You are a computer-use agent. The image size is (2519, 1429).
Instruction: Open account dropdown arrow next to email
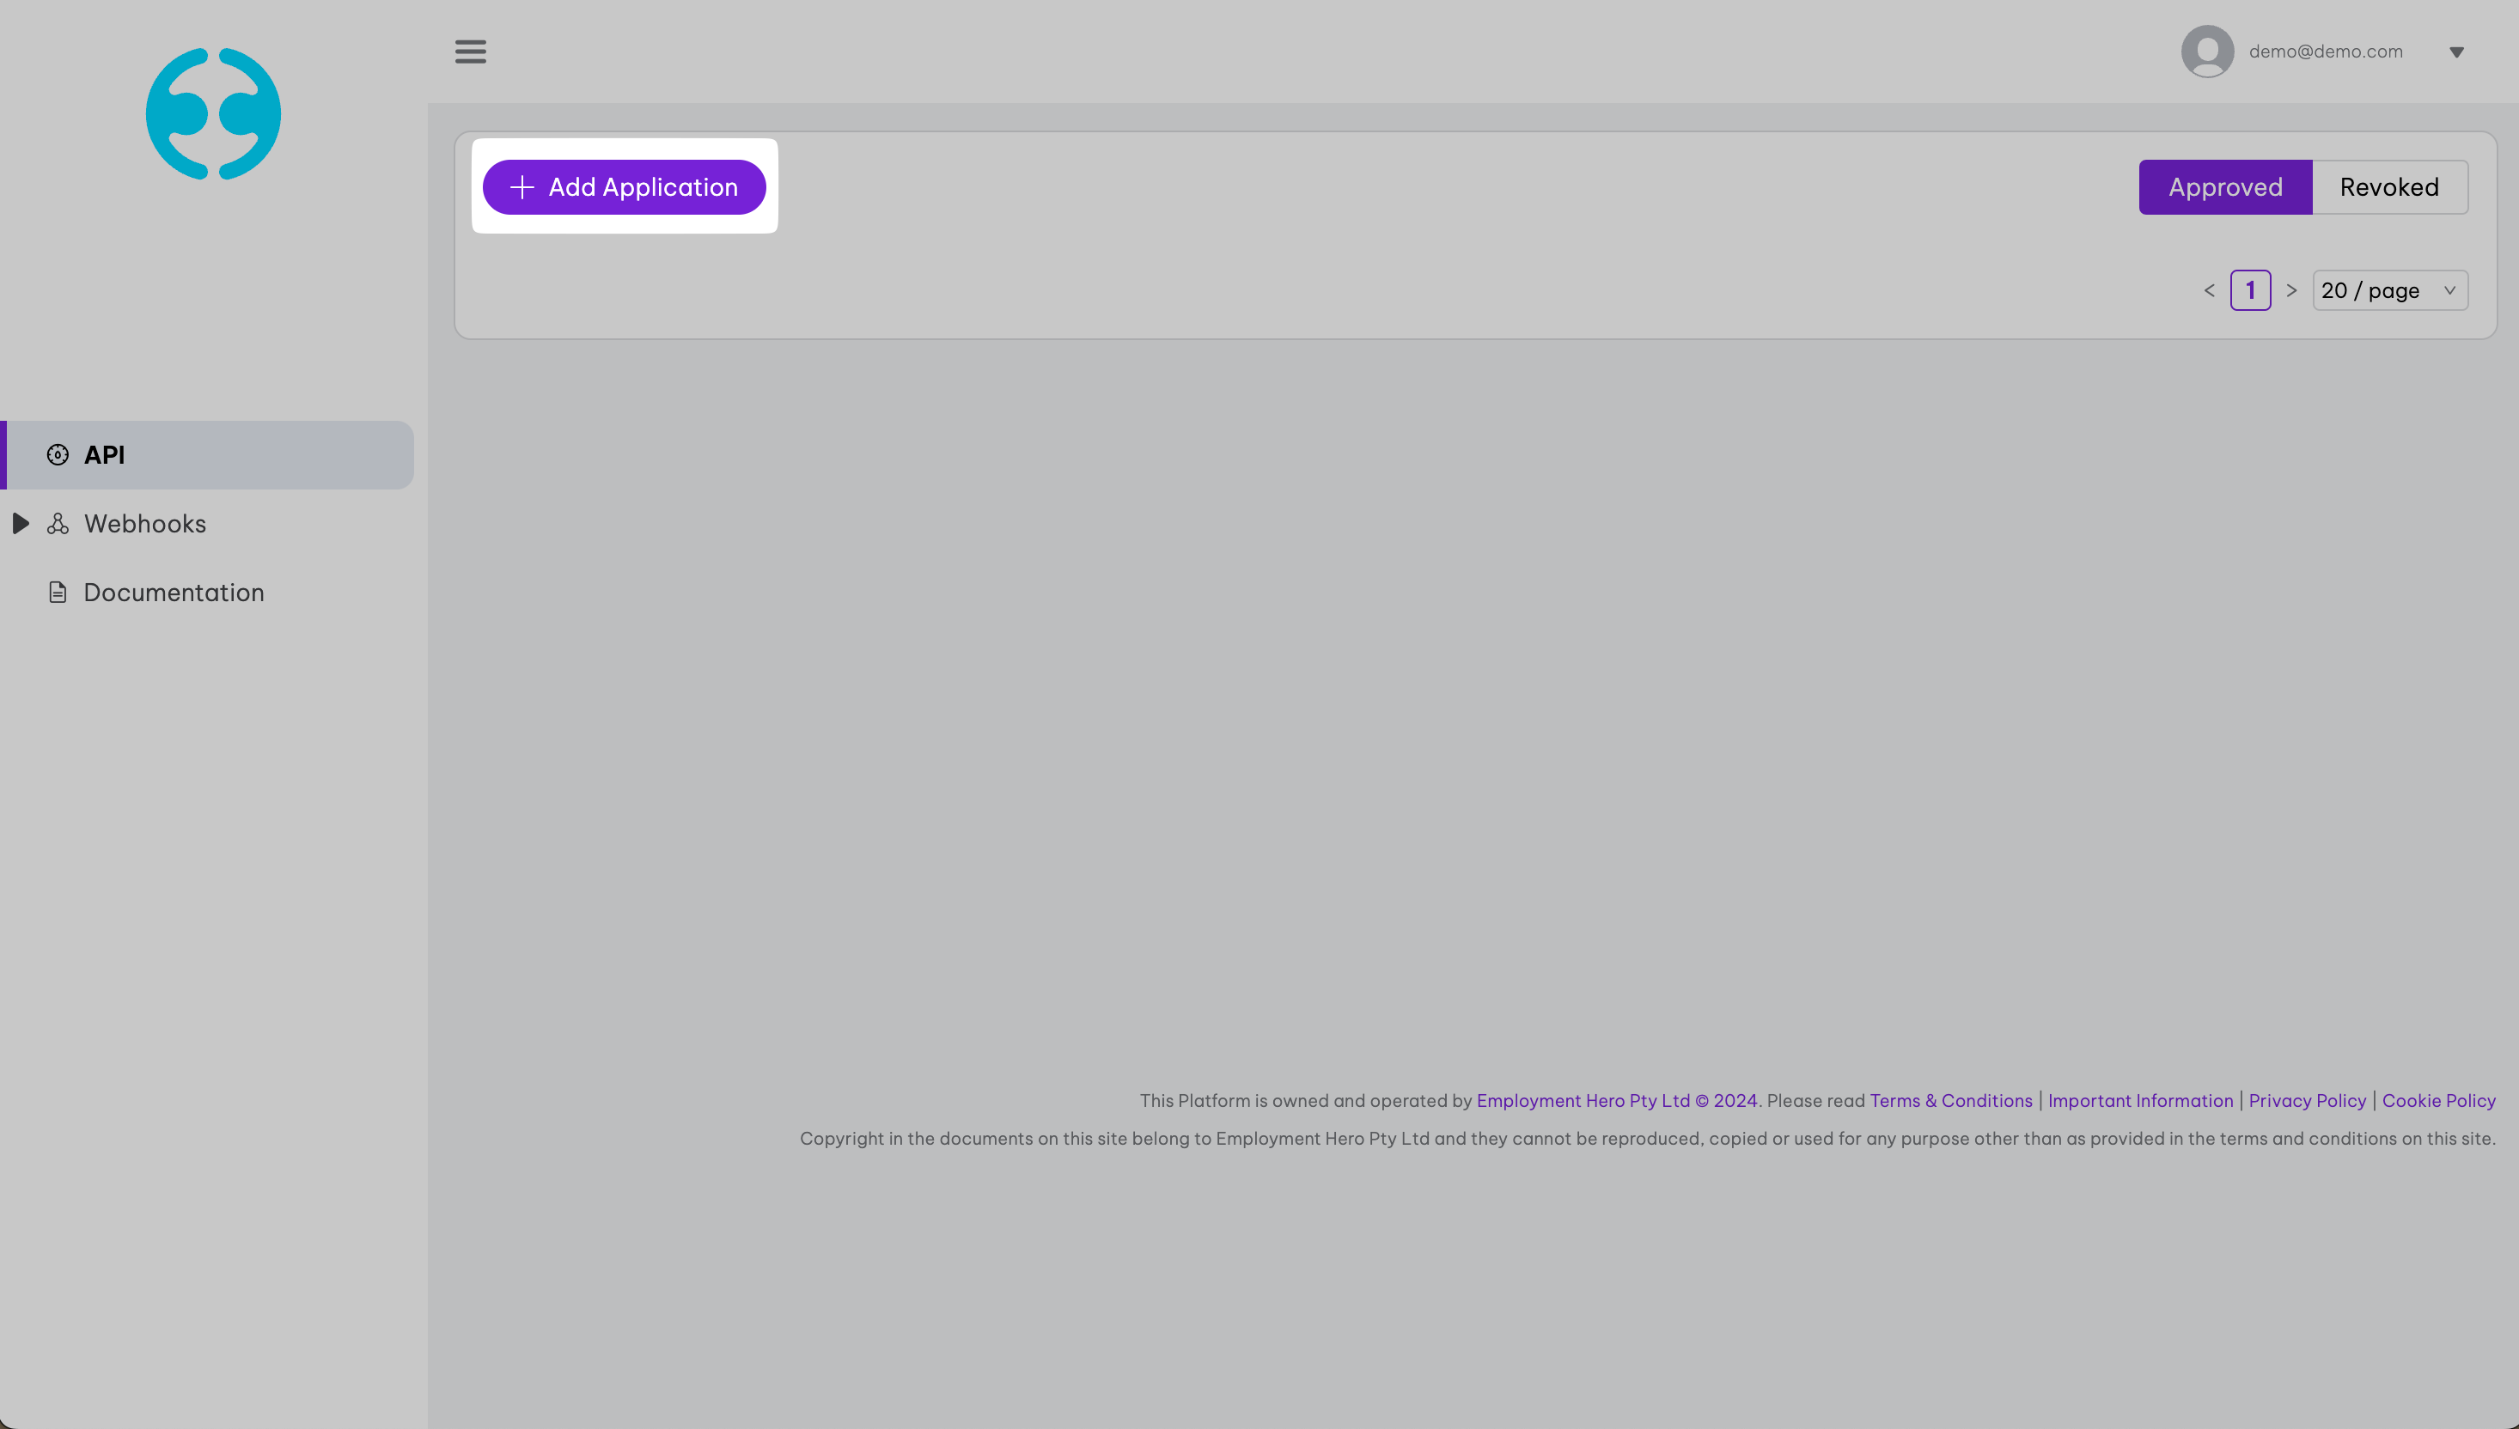tap(2456, 52)
